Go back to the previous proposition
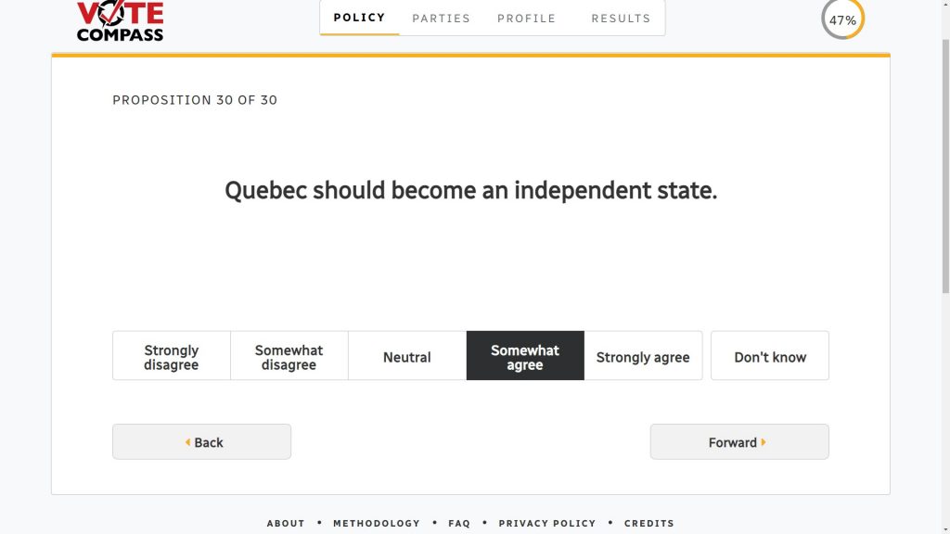The width and height of the screenshot is (950, 534). tap(201, 442)
